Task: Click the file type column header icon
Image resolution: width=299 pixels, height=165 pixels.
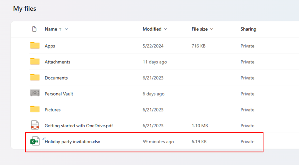Action: coord(34,29)
